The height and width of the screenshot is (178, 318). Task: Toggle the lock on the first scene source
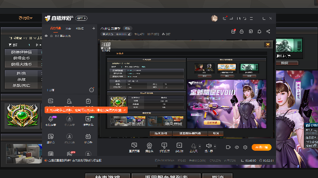52,36
